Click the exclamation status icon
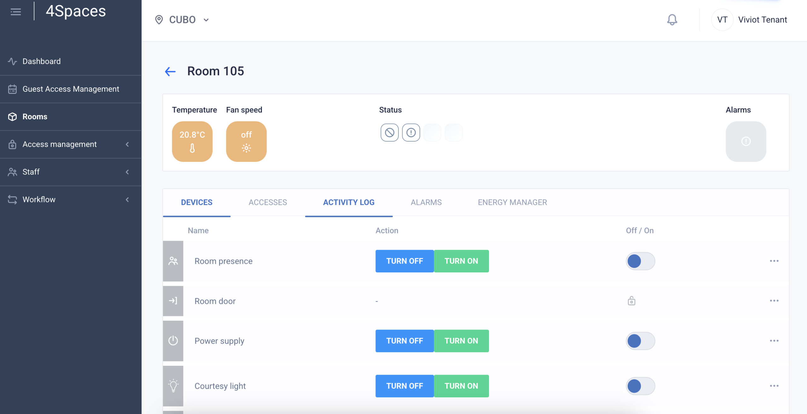 coord(411,132)
